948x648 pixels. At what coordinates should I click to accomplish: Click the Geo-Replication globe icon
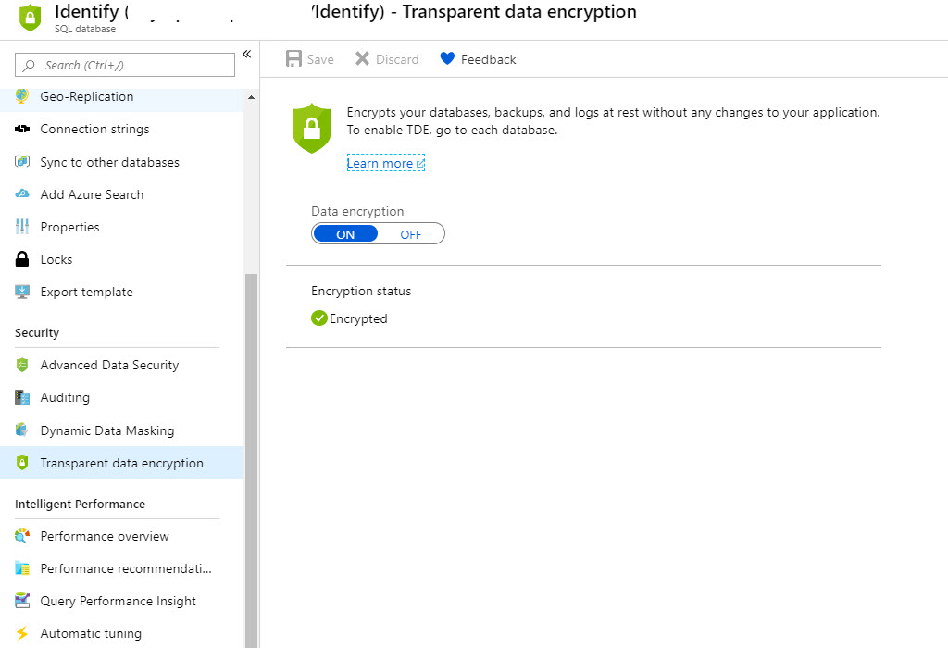click(22, 96)
